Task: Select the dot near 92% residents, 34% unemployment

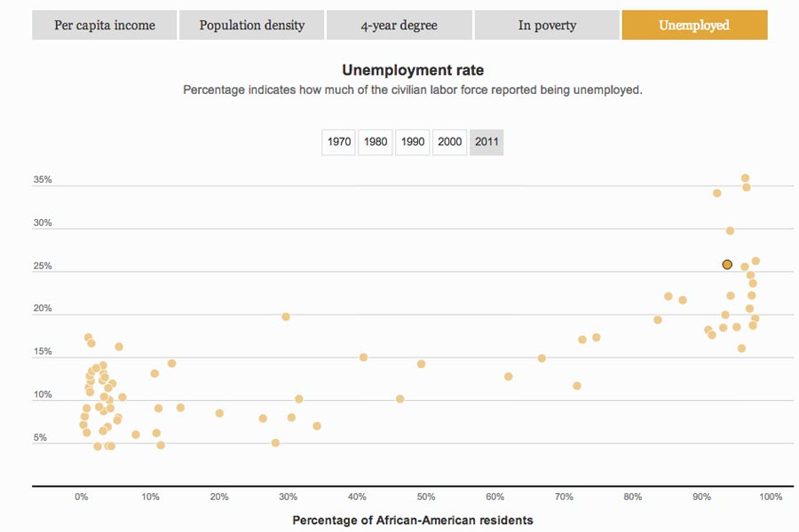Action: (717, 193)
